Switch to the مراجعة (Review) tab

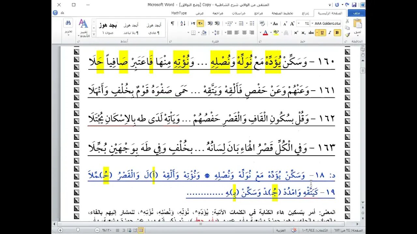click(x=218, y=13)
